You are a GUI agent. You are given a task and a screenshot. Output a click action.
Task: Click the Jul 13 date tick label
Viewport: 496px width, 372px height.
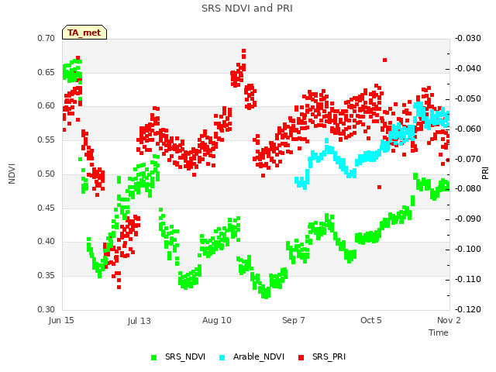tap(139, 321)
